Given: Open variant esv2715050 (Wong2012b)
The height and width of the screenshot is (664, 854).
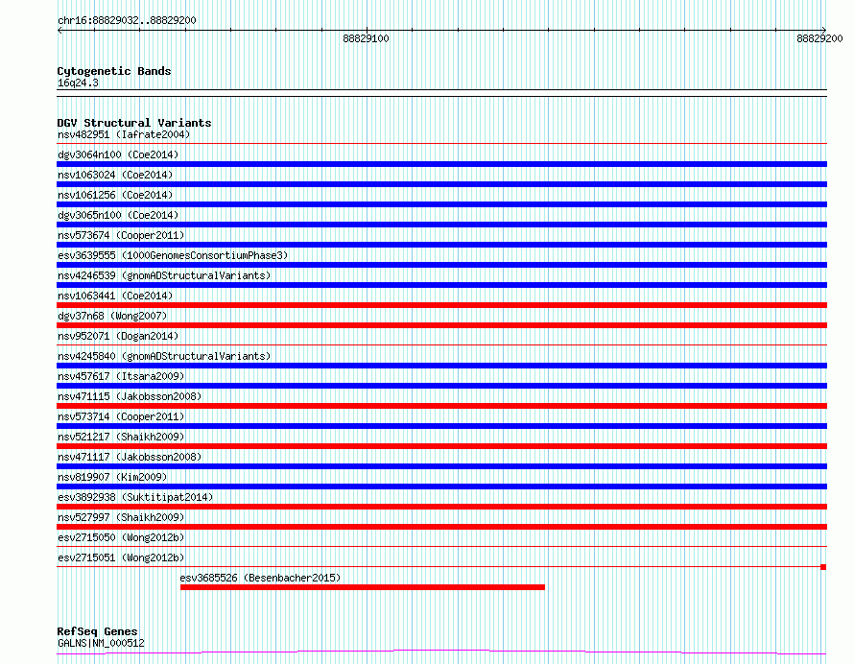Looking at the screenshot, I should tap(121, 537).
